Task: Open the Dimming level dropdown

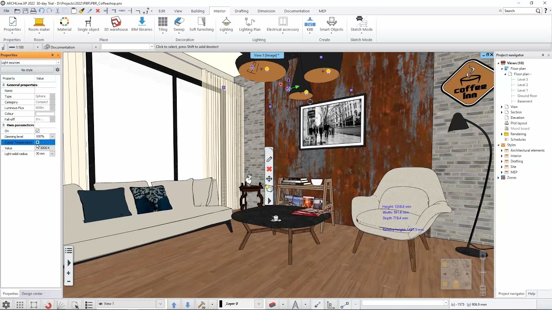Action: [x=52, y=136]
